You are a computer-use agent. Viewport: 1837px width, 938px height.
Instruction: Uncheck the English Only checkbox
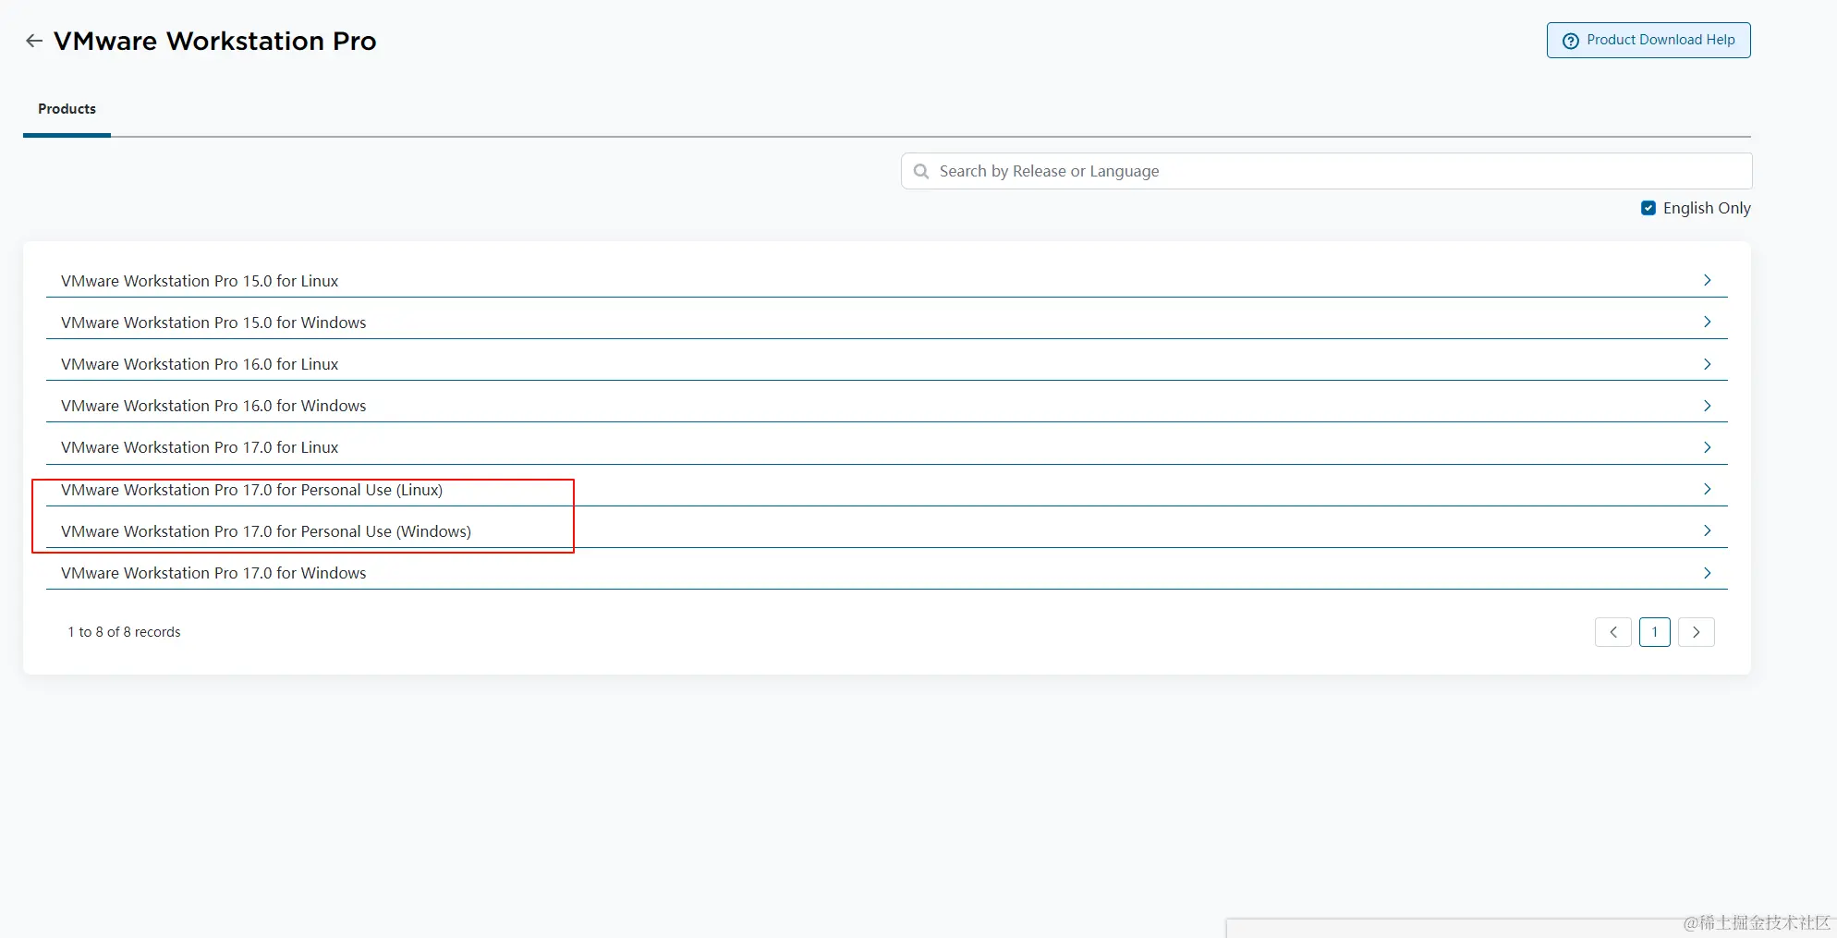(x=1648, y=208)
